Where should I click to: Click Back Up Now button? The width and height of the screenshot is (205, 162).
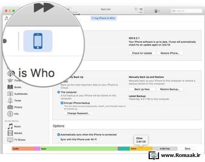[142, 89]
